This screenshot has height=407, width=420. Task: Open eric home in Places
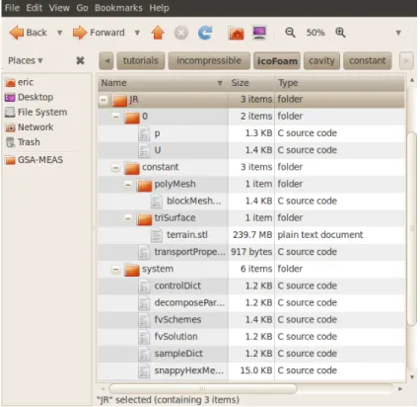pyautogui.click(x=20, y=82)
